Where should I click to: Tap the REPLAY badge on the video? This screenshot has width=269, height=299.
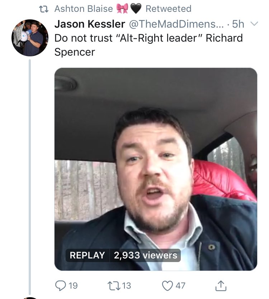tap(88, 255)
